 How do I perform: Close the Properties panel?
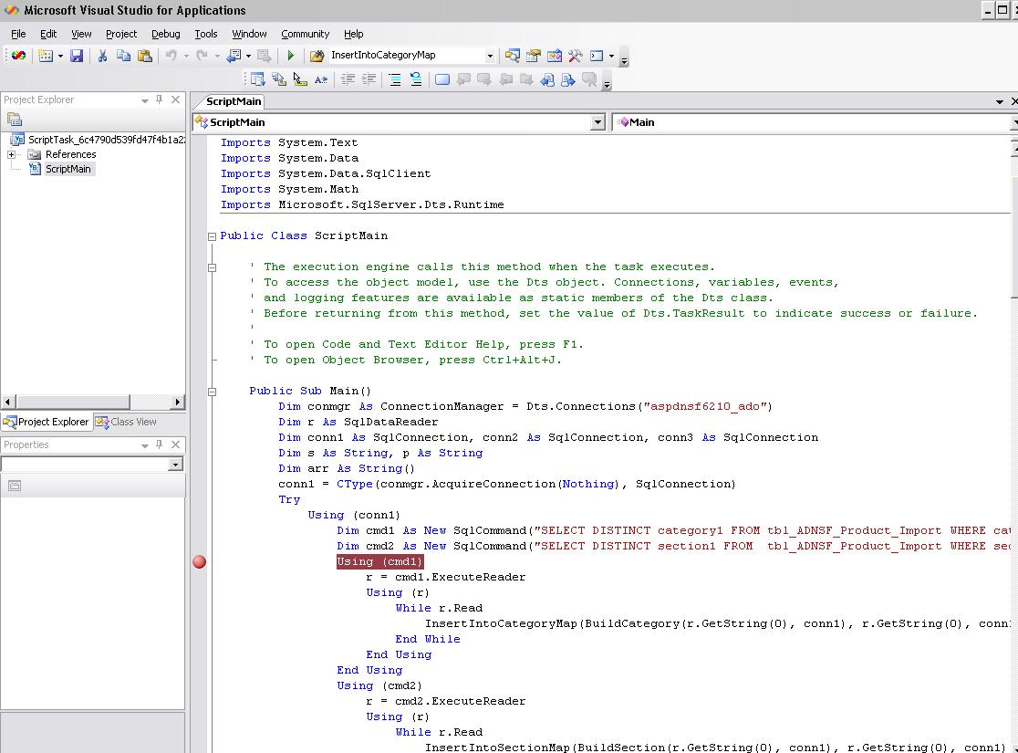coord(176,444)
